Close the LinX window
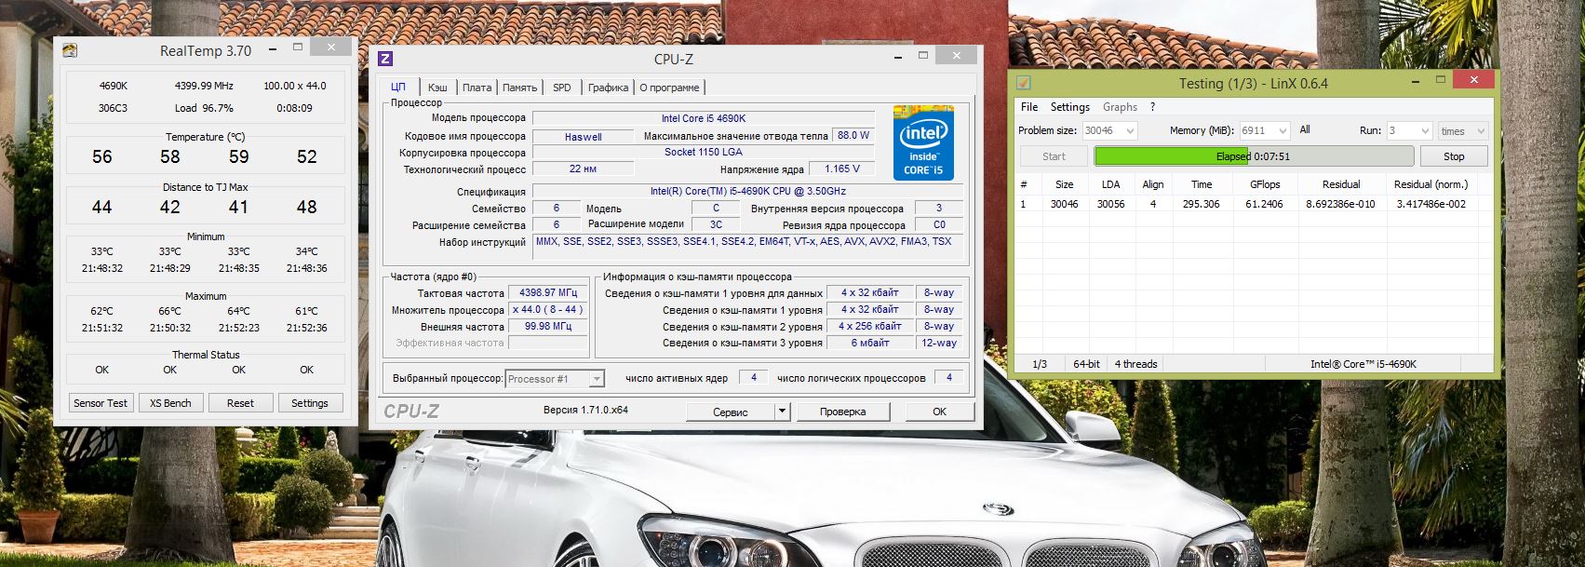This screenshot has width=1585, height=567. (x=1473, y=80)
